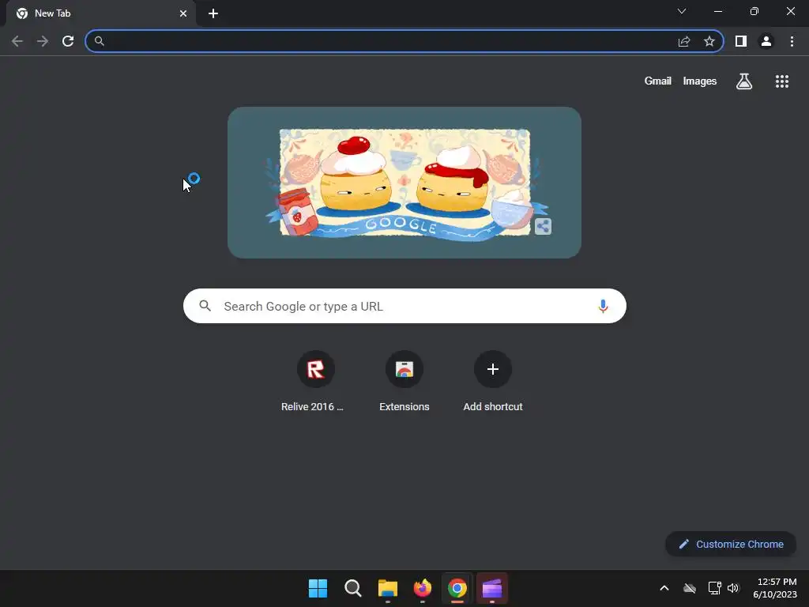Open Google Images link
This screenshot has height=607, width=809.
(x=700, y=81)
